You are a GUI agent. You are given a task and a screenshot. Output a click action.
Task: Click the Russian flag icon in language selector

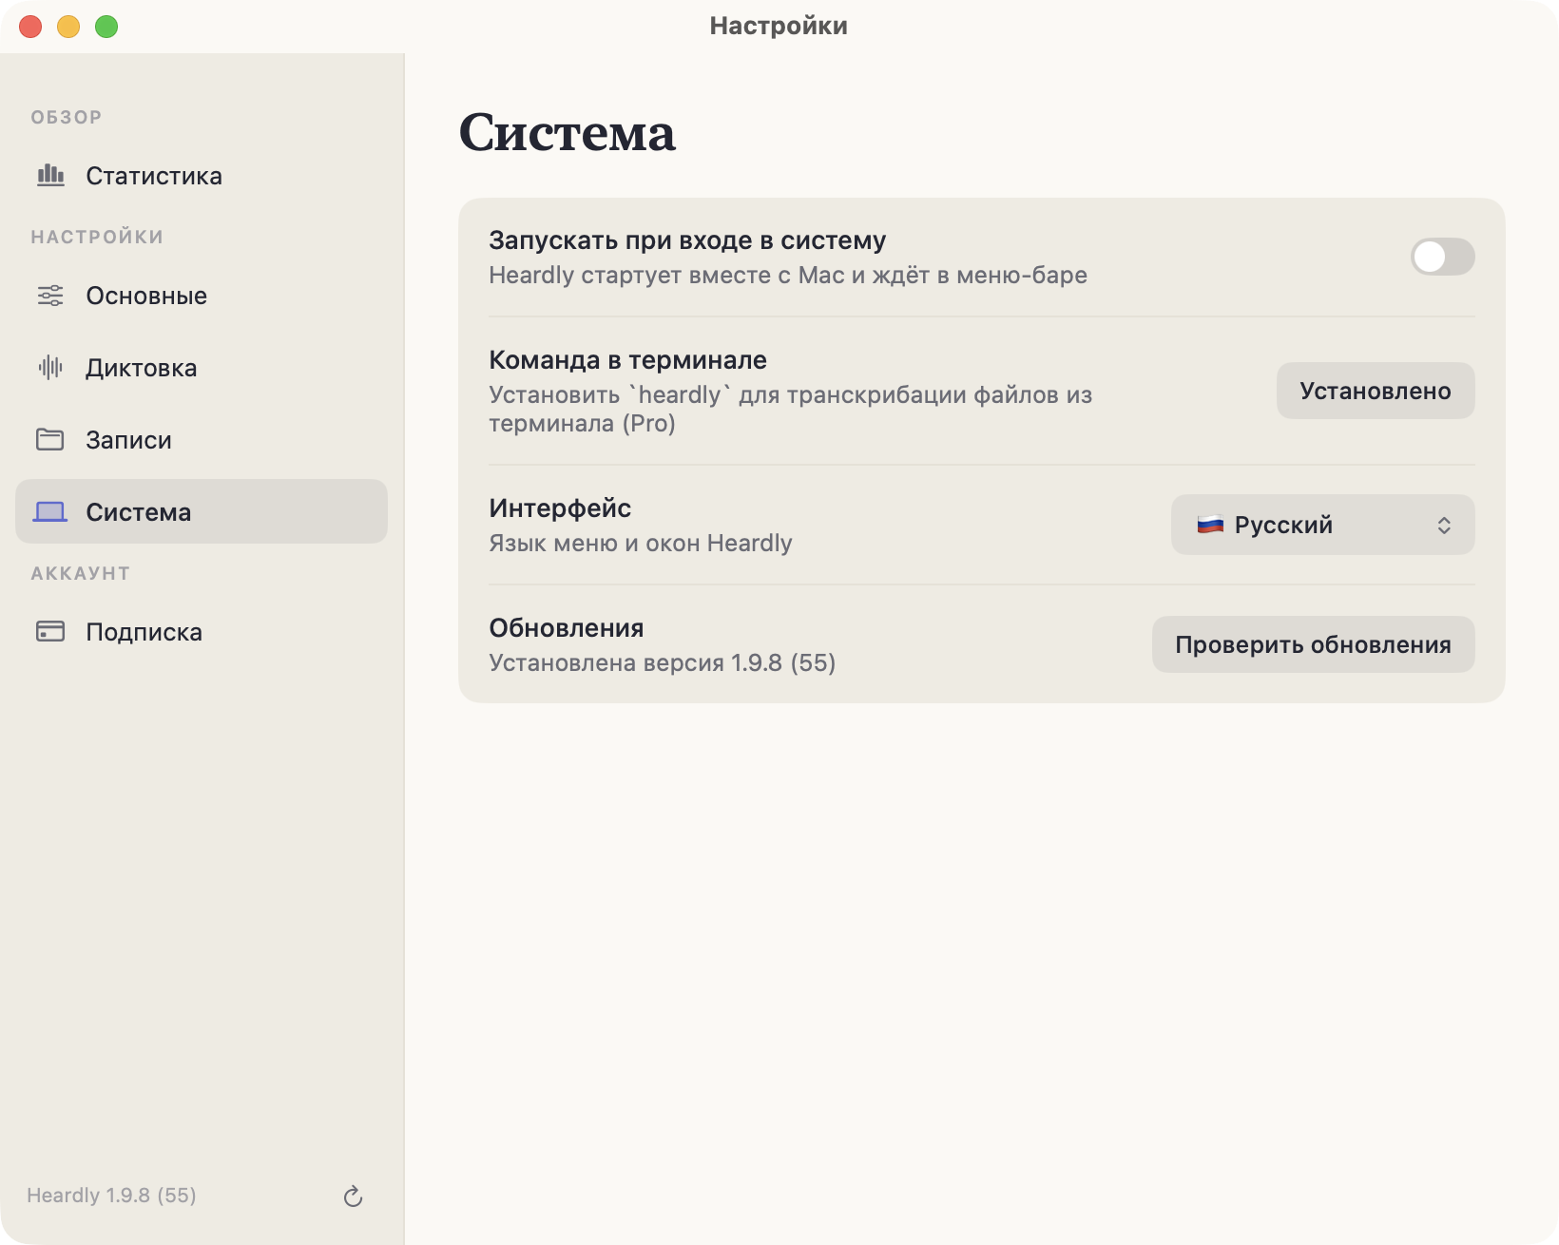point(1210,525)
